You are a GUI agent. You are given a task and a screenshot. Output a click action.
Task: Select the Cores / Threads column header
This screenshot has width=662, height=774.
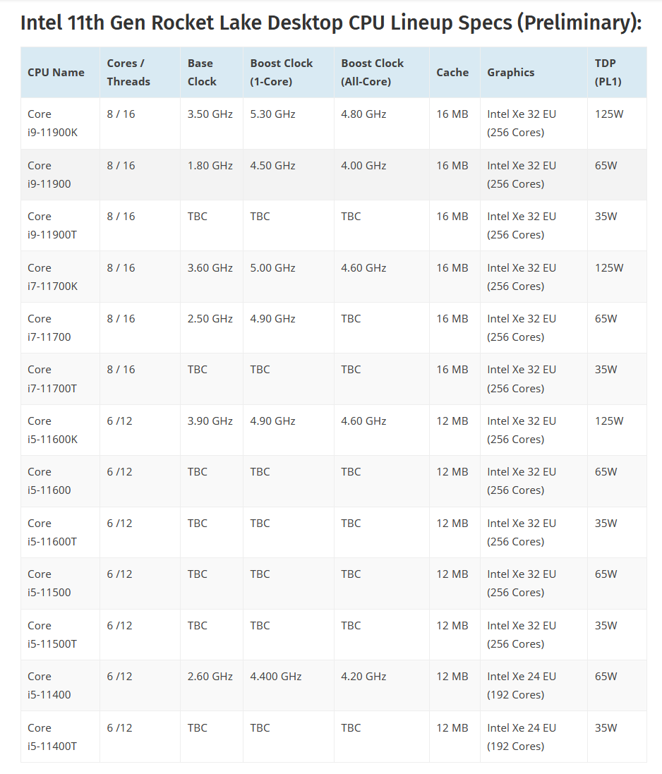pos(128,72)
